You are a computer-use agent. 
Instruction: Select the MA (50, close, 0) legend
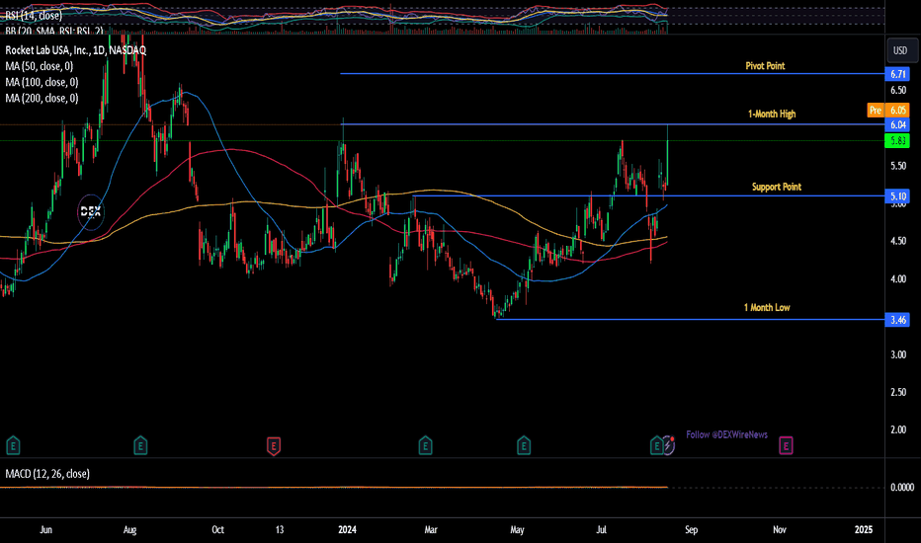pyautogui.click(x=40, y=66)
